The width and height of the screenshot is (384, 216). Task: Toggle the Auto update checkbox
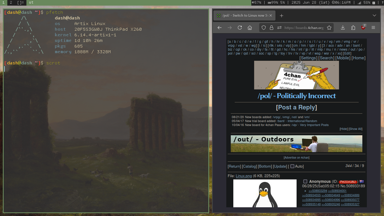point(292,166)
